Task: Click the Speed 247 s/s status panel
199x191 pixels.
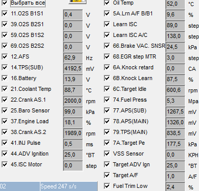Action: (69, 186)
